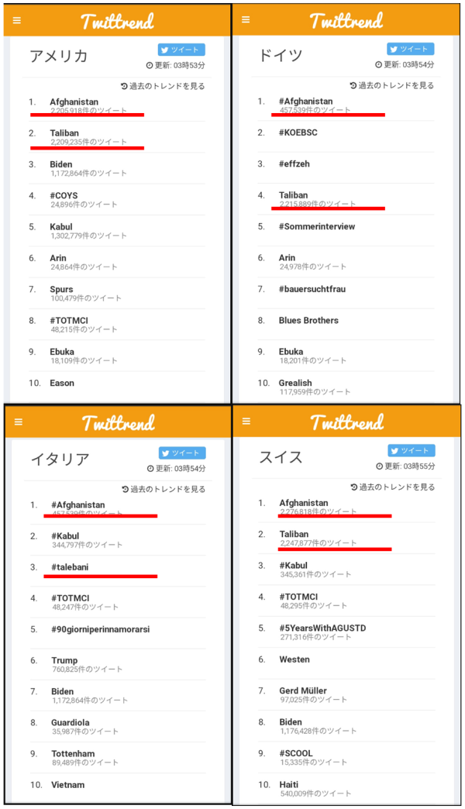Open hamburger menu in アメリカ panel
Viewport: 465px width, 809px height.
17,21
